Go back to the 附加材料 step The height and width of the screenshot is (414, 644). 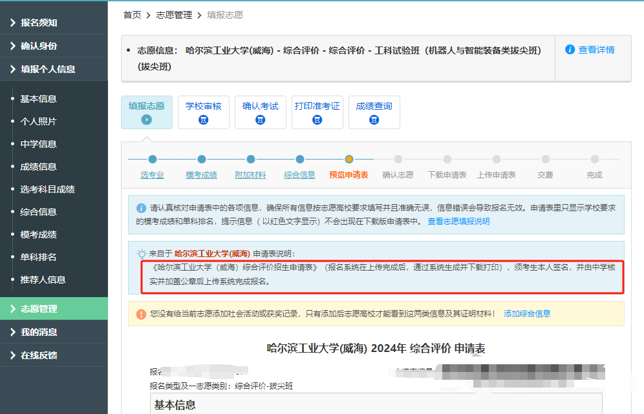click(250, 175)
